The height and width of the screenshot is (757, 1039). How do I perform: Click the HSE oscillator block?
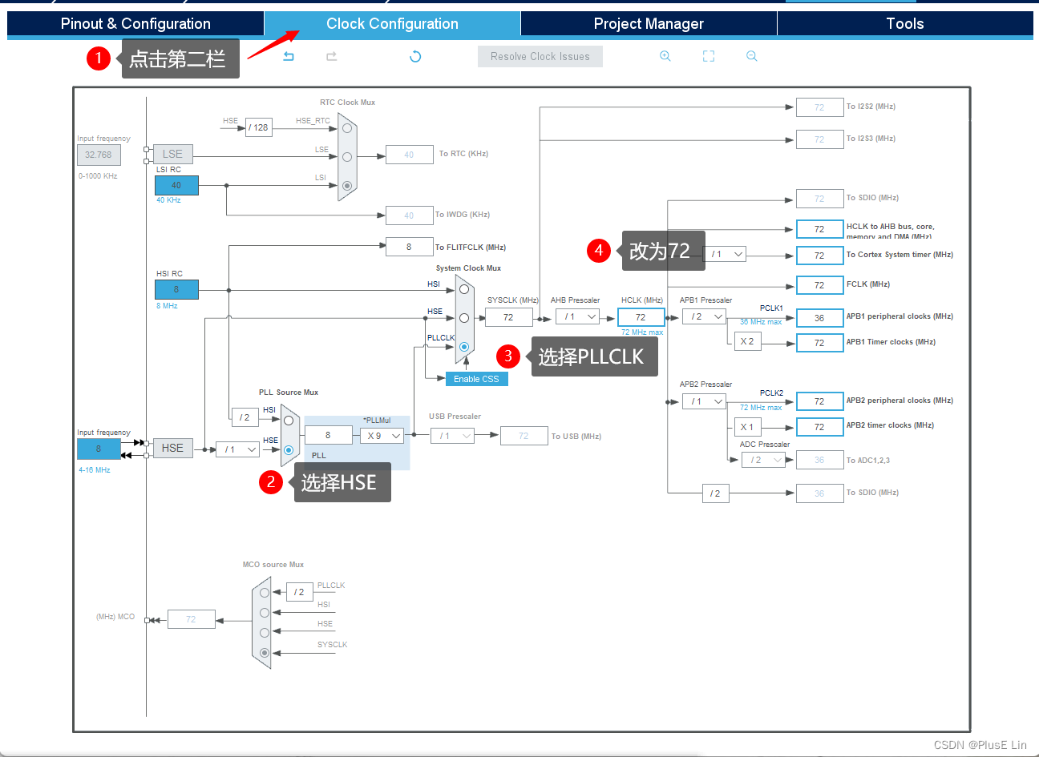coord(172,448)
